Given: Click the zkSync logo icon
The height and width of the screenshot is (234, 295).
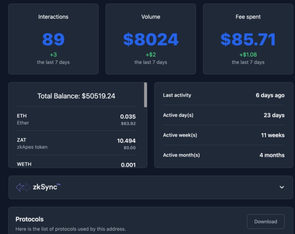Looking at the screenshot, I should click(23, 187).
